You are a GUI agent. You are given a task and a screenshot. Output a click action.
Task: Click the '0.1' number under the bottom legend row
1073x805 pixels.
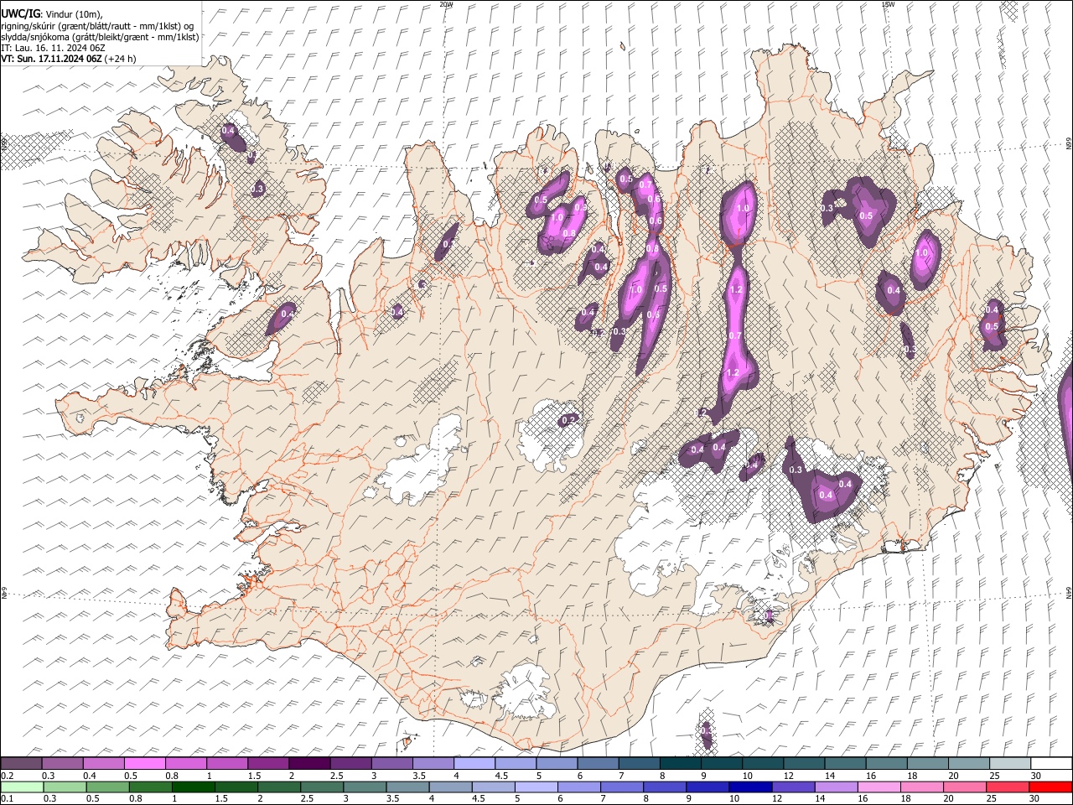7,799
